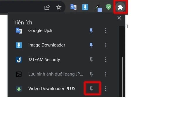187x127 pixels.
Task: Open the color picker eyedropper extension
Action: pyautogui.click(x=98, y=8)
